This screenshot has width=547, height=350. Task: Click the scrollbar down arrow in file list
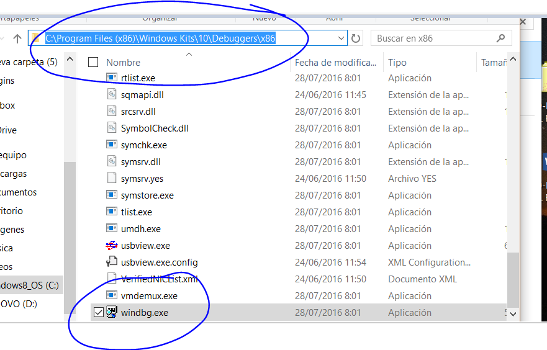click(512, 314)
